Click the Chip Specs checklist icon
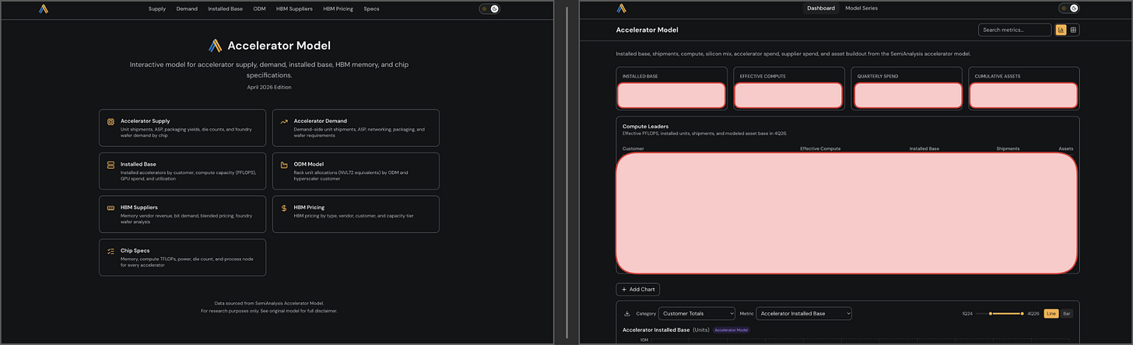Screen dimensions: 1133x345 tap(111, 252)
